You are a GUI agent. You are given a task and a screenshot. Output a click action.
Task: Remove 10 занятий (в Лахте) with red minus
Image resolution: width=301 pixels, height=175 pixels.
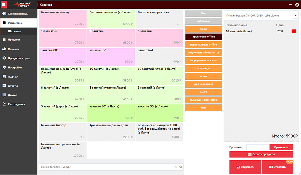(x=294, y=31)
